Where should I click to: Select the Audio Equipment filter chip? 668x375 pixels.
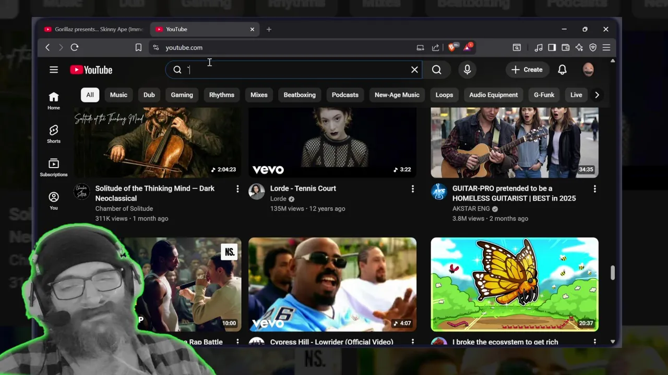pyautogui.click(x=494, y=95)
